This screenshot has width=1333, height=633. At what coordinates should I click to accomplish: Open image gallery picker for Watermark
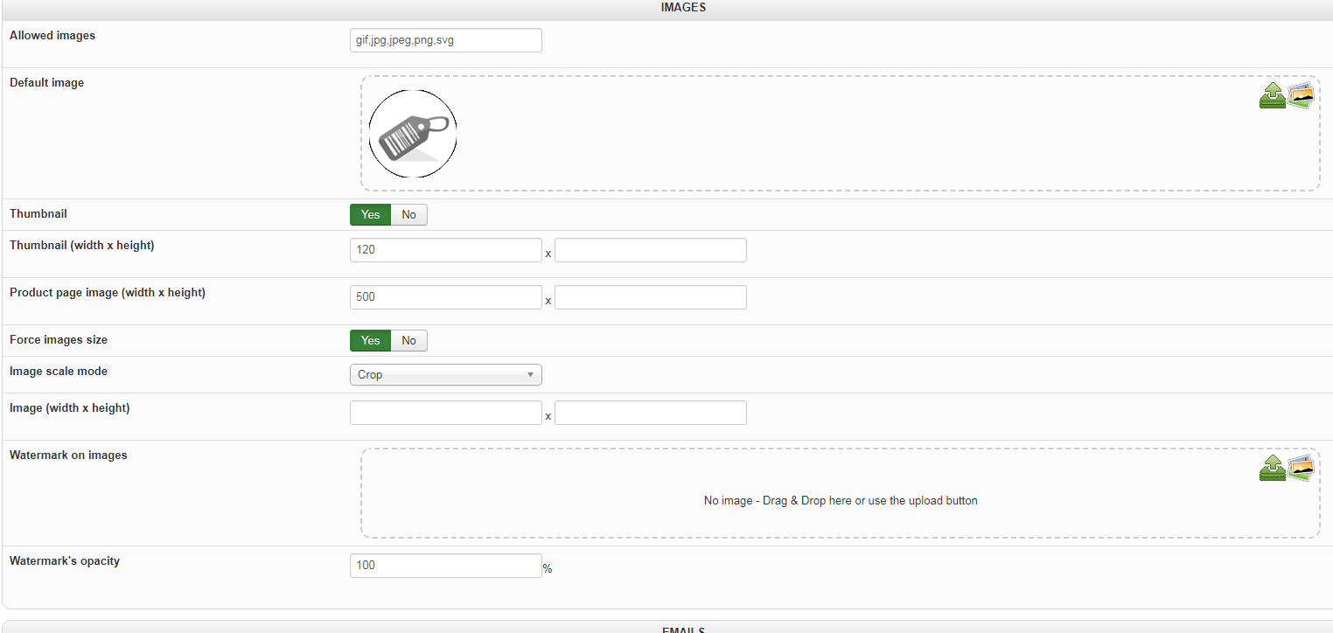pos(1301,468)
